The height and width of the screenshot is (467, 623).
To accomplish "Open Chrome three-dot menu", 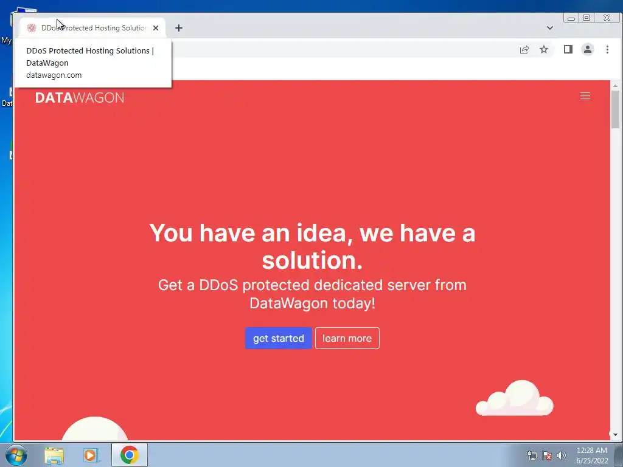I will (607, 49).
